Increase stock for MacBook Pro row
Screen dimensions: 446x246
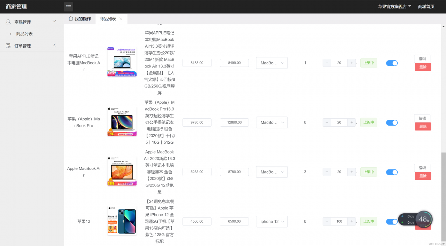coord(352,122)
